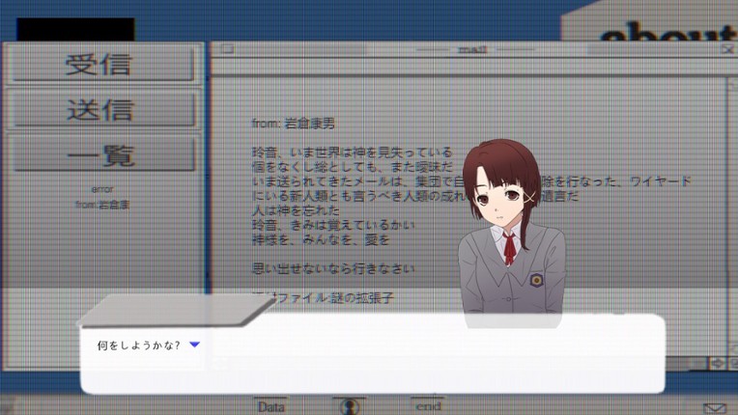Advance dialogue with the blue triangle
This screenshot has width=738, height=415.
(194, 345)
